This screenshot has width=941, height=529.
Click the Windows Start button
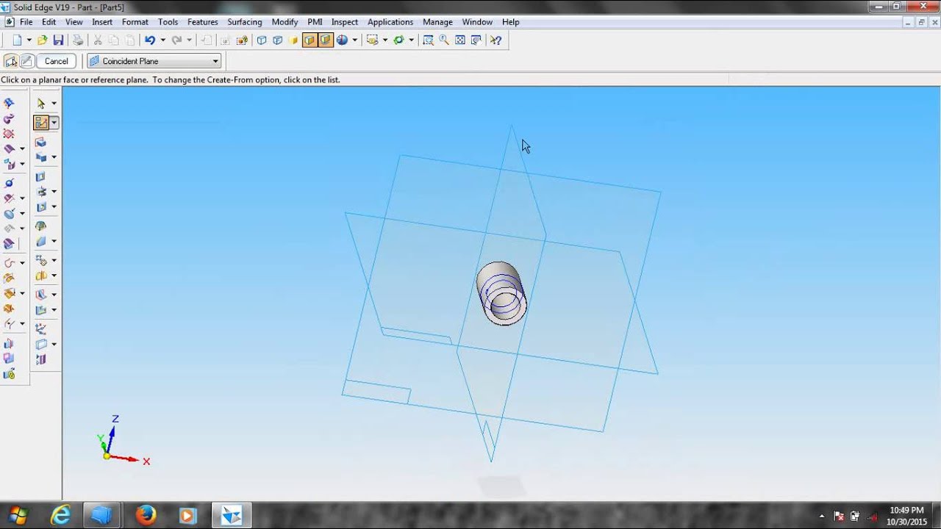18,515
